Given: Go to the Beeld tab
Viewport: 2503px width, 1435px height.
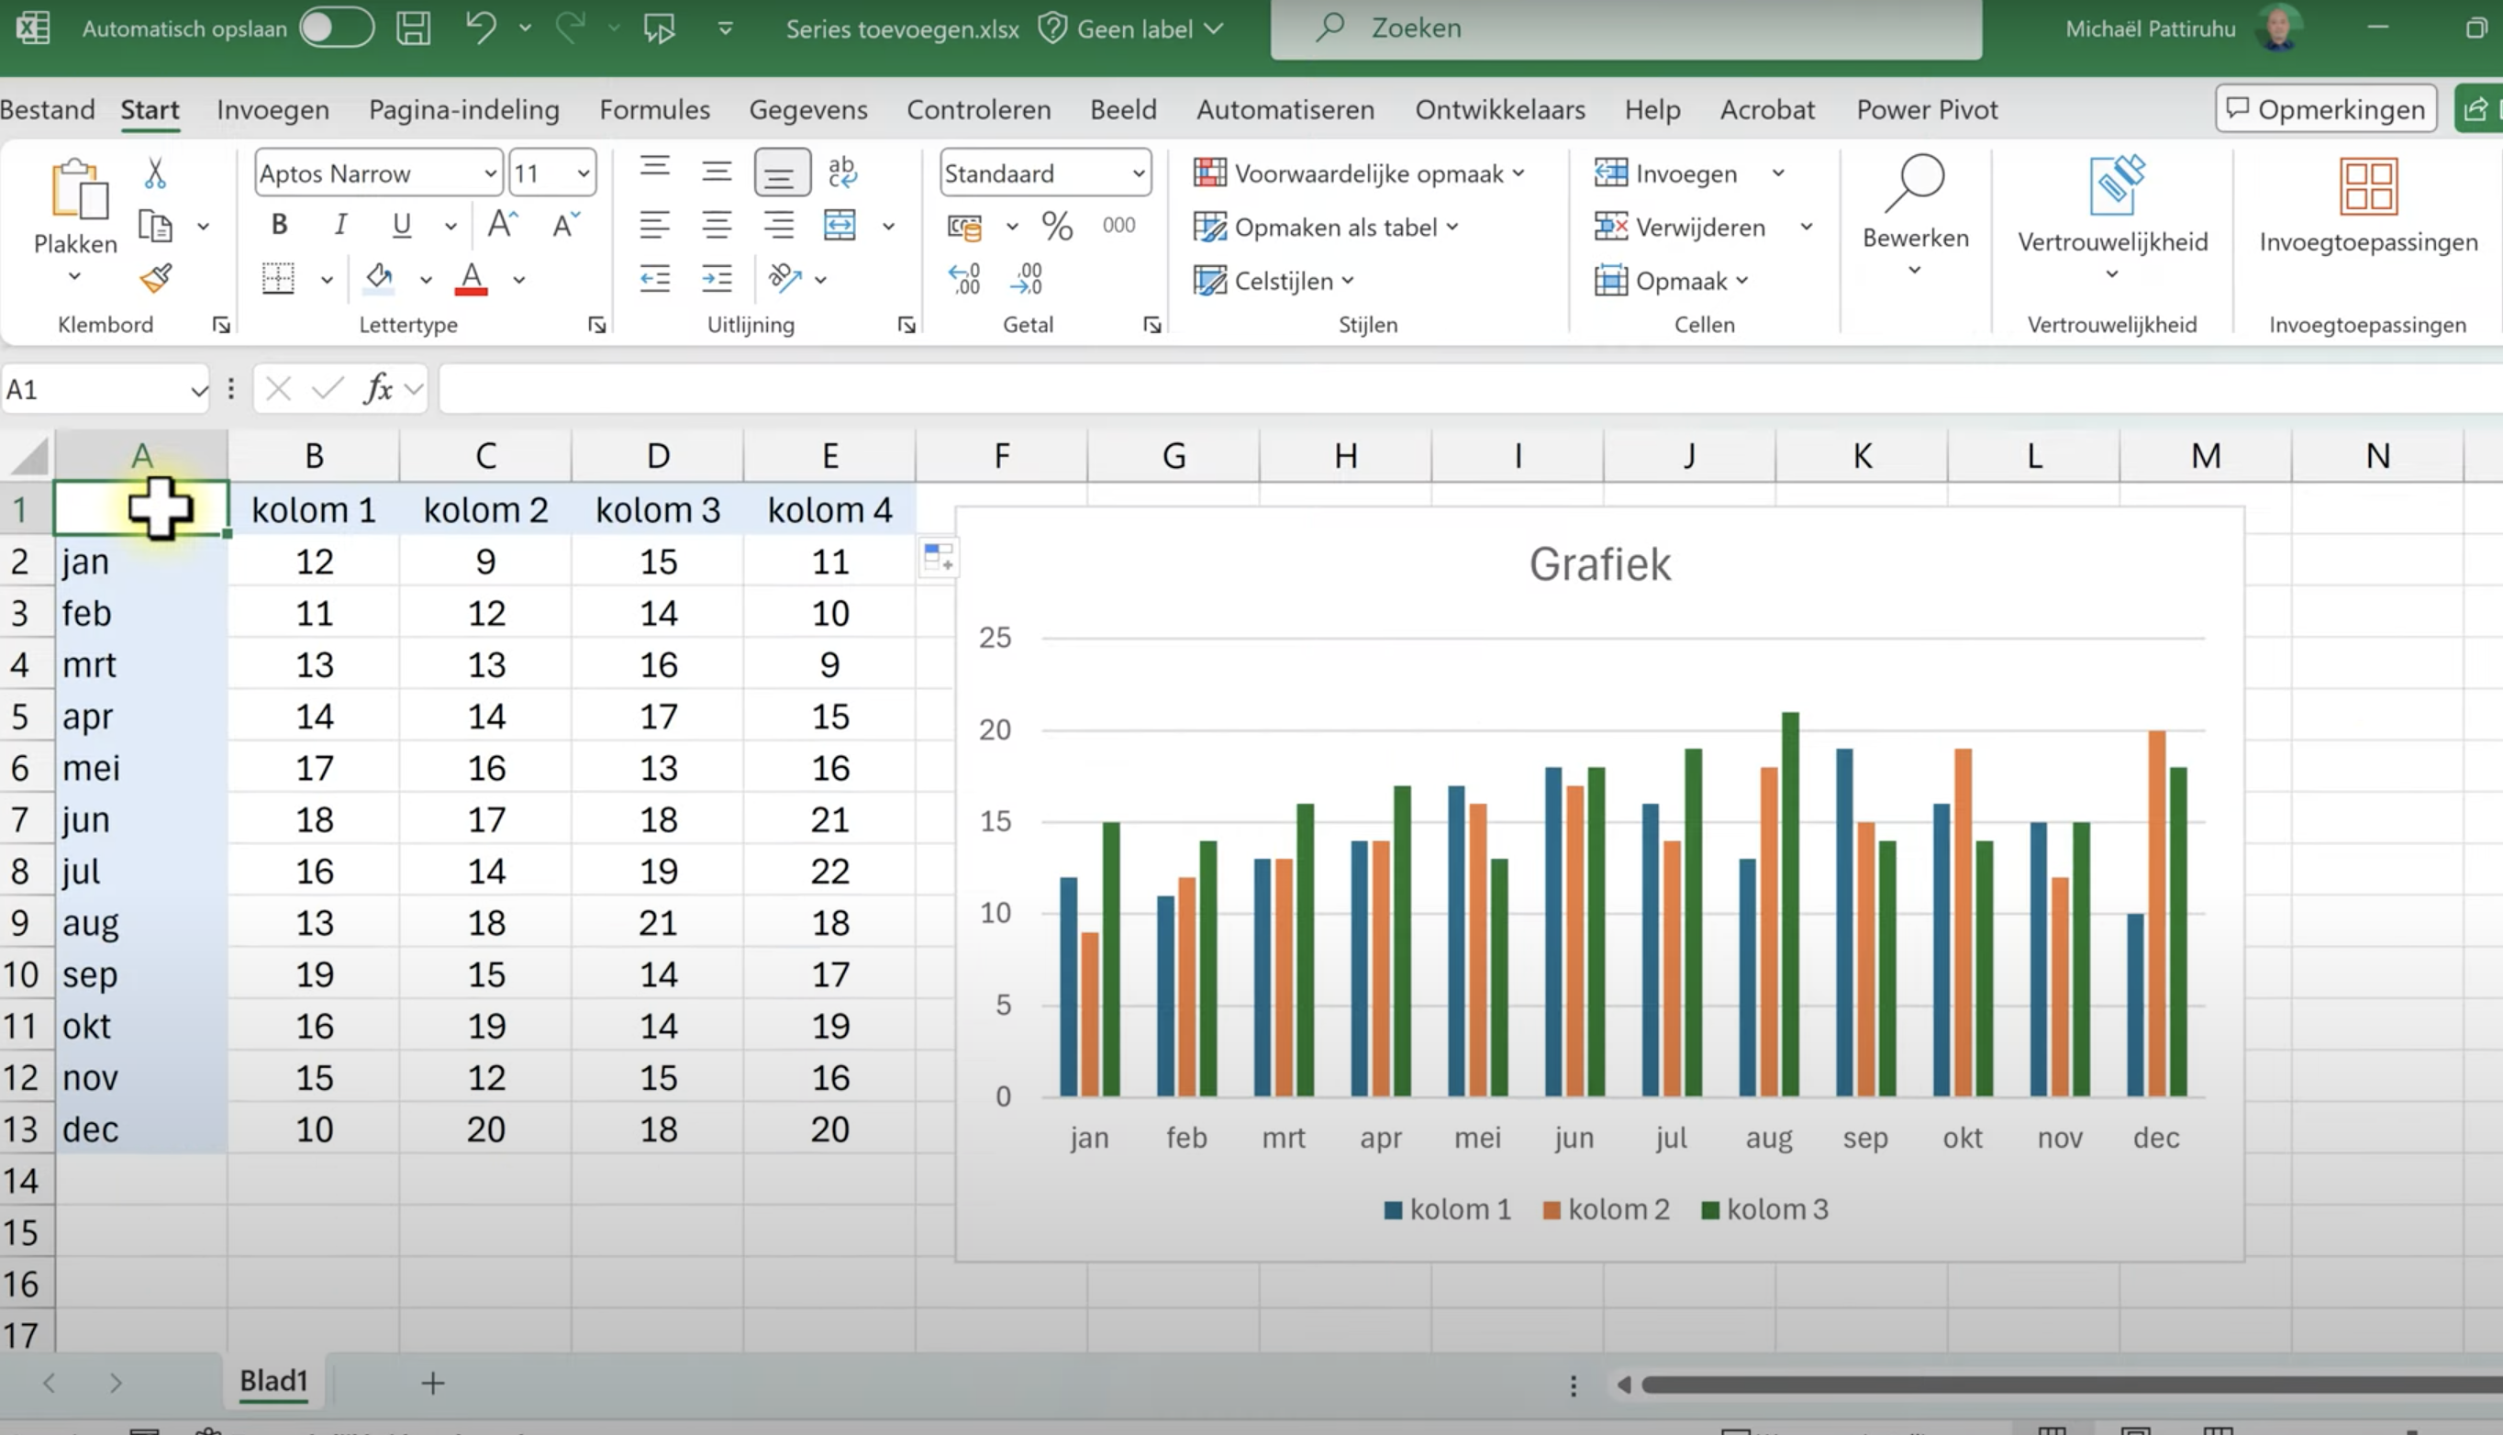Looking at the screenshot, I should [x=1122, y=109].
